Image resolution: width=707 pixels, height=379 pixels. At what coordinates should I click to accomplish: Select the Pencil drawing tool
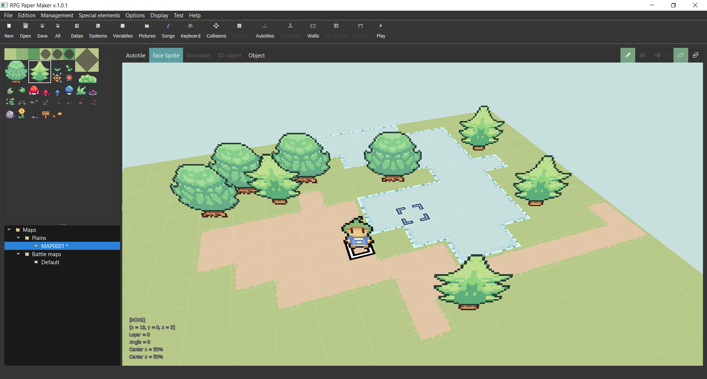(628, 55)
